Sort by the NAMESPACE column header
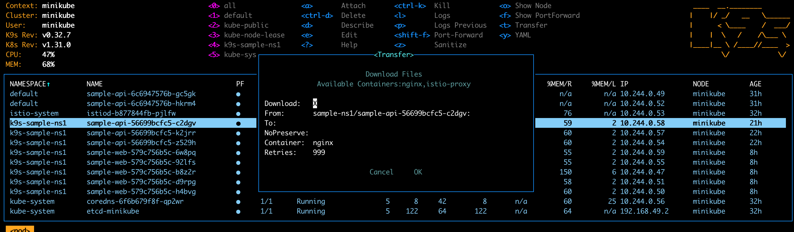The width and height of the screenshot is (794, 232). [x=30, y=84]
